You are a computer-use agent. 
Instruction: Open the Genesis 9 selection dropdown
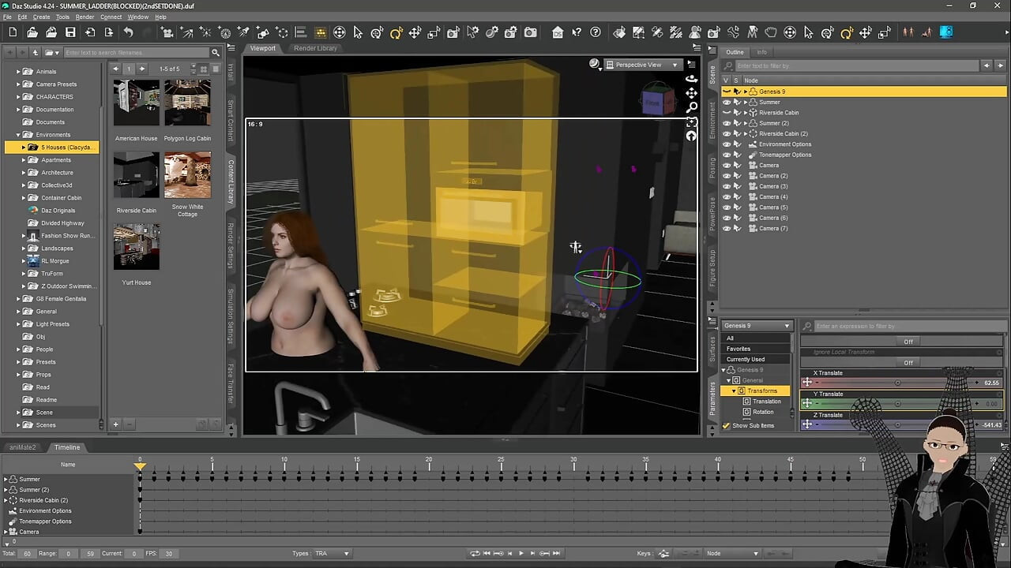click(x=757, y=326)
